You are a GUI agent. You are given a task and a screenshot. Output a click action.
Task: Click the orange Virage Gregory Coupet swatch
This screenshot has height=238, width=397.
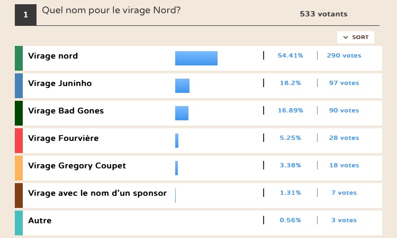19,168
